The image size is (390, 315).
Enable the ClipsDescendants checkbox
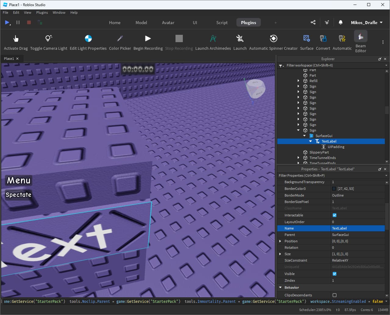[x=335, y=295]
